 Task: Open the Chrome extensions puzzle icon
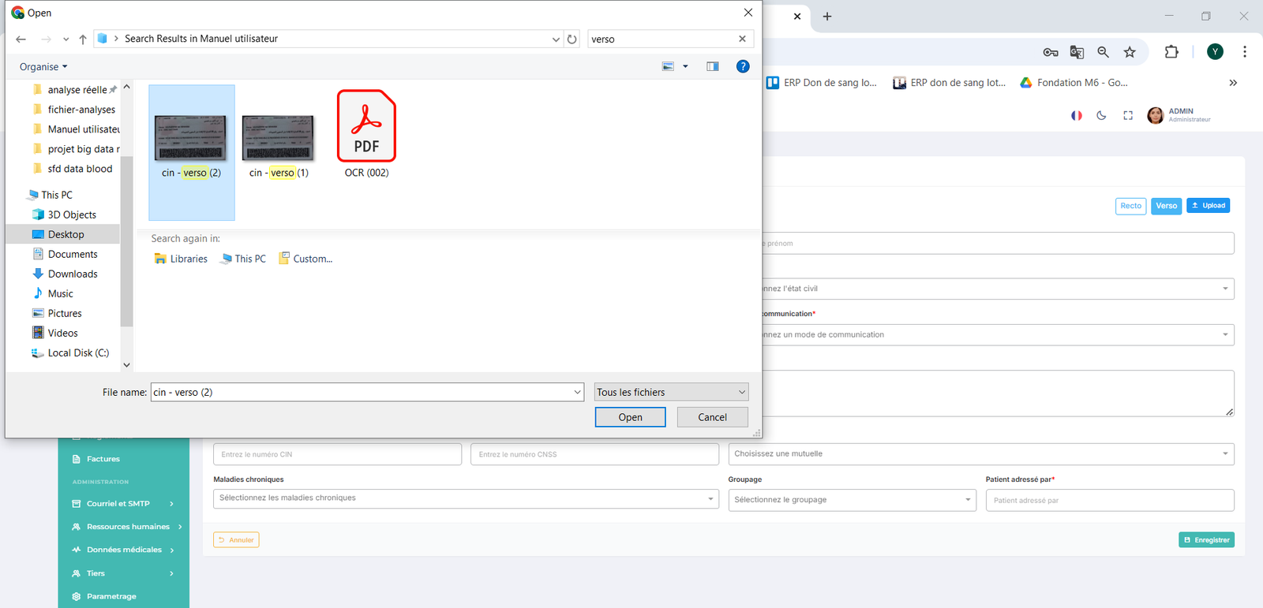[1171, 52]
